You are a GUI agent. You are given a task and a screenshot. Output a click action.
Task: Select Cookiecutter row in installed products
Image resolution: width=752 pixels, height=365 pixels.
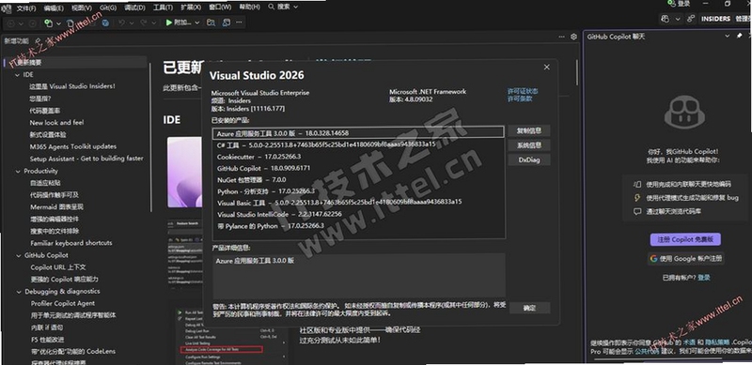point(358,157)
